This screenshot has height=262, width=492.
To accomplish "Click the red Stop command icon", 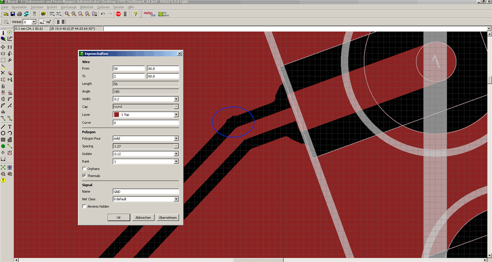I will [x=118, y=14].
